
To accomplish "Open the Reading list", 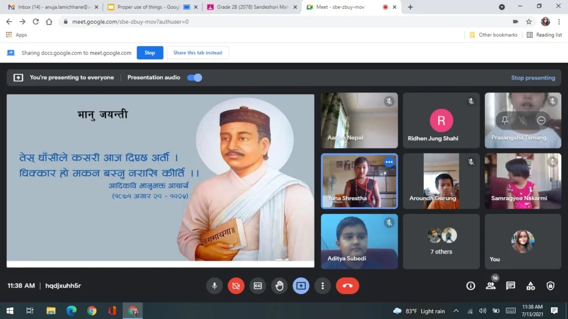I will coord(544,35).
